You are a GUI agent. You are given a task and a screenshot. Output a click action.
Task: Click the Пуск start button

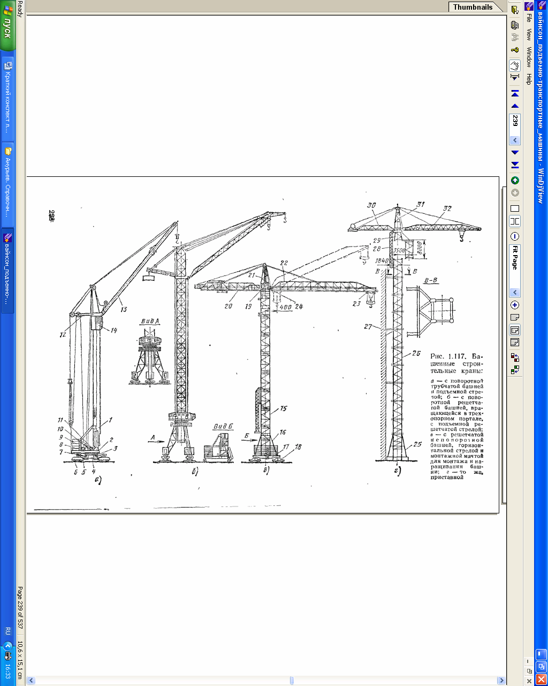(x=7, y=26)
